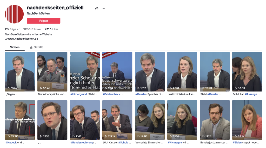Open video thumbnail with 33.5K views
This screenshot has width=266, height=148.
(x=247, y=72)
